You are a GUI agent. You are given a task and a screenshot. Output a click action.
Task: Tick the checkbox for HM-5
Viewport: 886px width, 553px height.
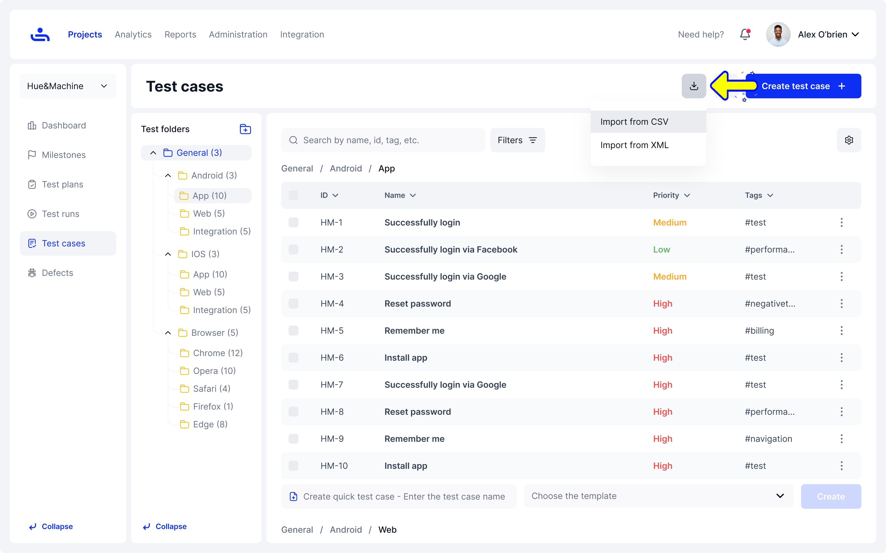[293, 331]
